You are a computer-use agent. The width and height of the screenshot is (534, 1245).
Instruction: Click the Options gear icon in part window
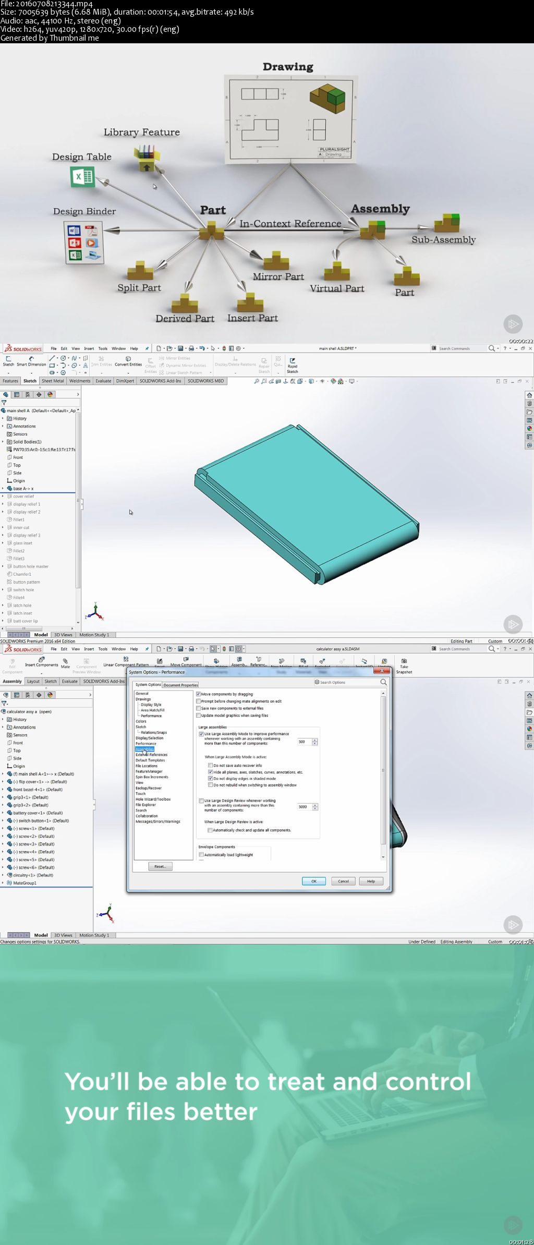[x=238, y=348]
